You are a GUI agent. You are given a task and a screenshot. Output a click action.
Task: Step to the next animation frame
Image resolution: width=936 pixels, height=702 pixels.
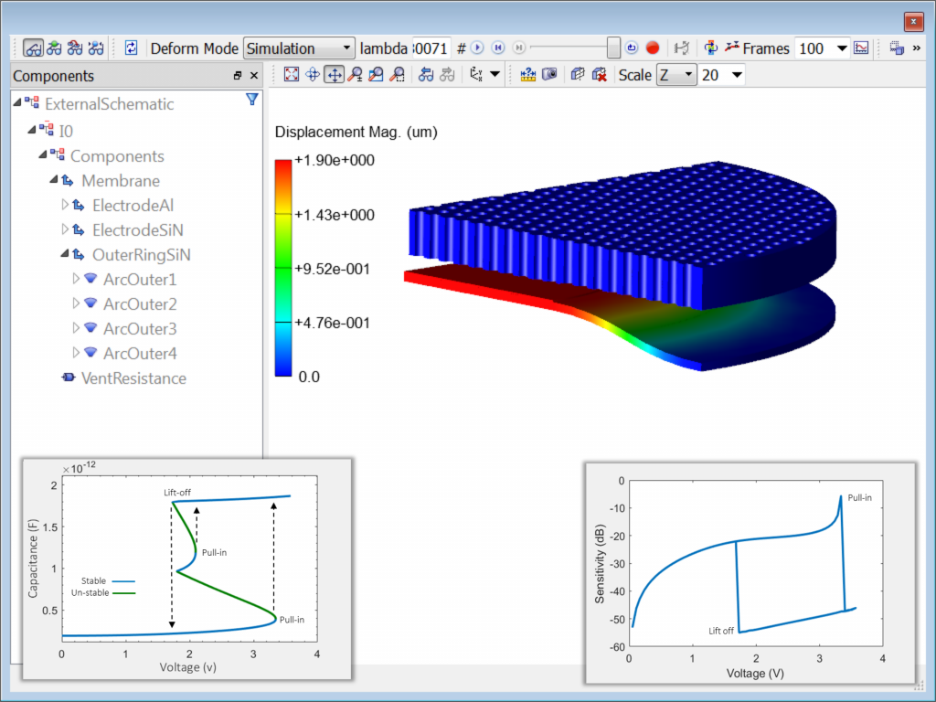click(x=519, y=48)
